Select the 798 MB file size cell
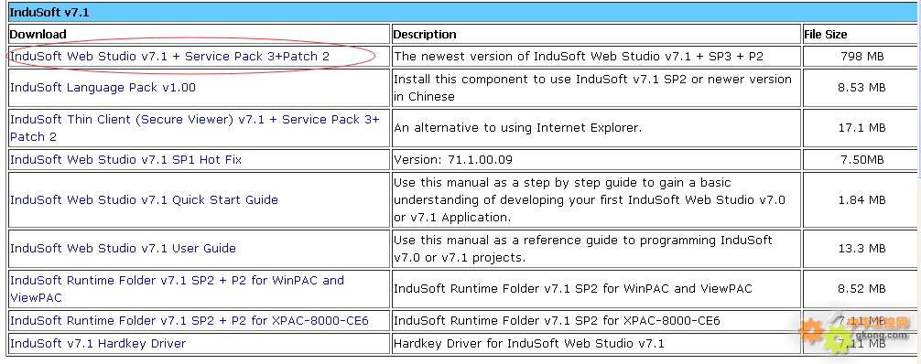Viewport: 921px width, 364px height. [x=861, y=57]
